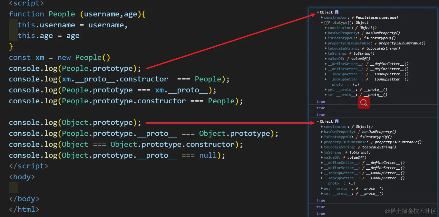Screen dimensions: 439x217
Task: Click info icon beside Object in People.prototype output
Action: click(x=337, y=12)
